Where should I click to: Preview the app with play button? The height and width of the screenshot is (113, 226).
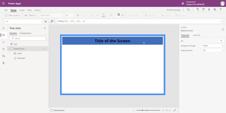tap(209, 10)
